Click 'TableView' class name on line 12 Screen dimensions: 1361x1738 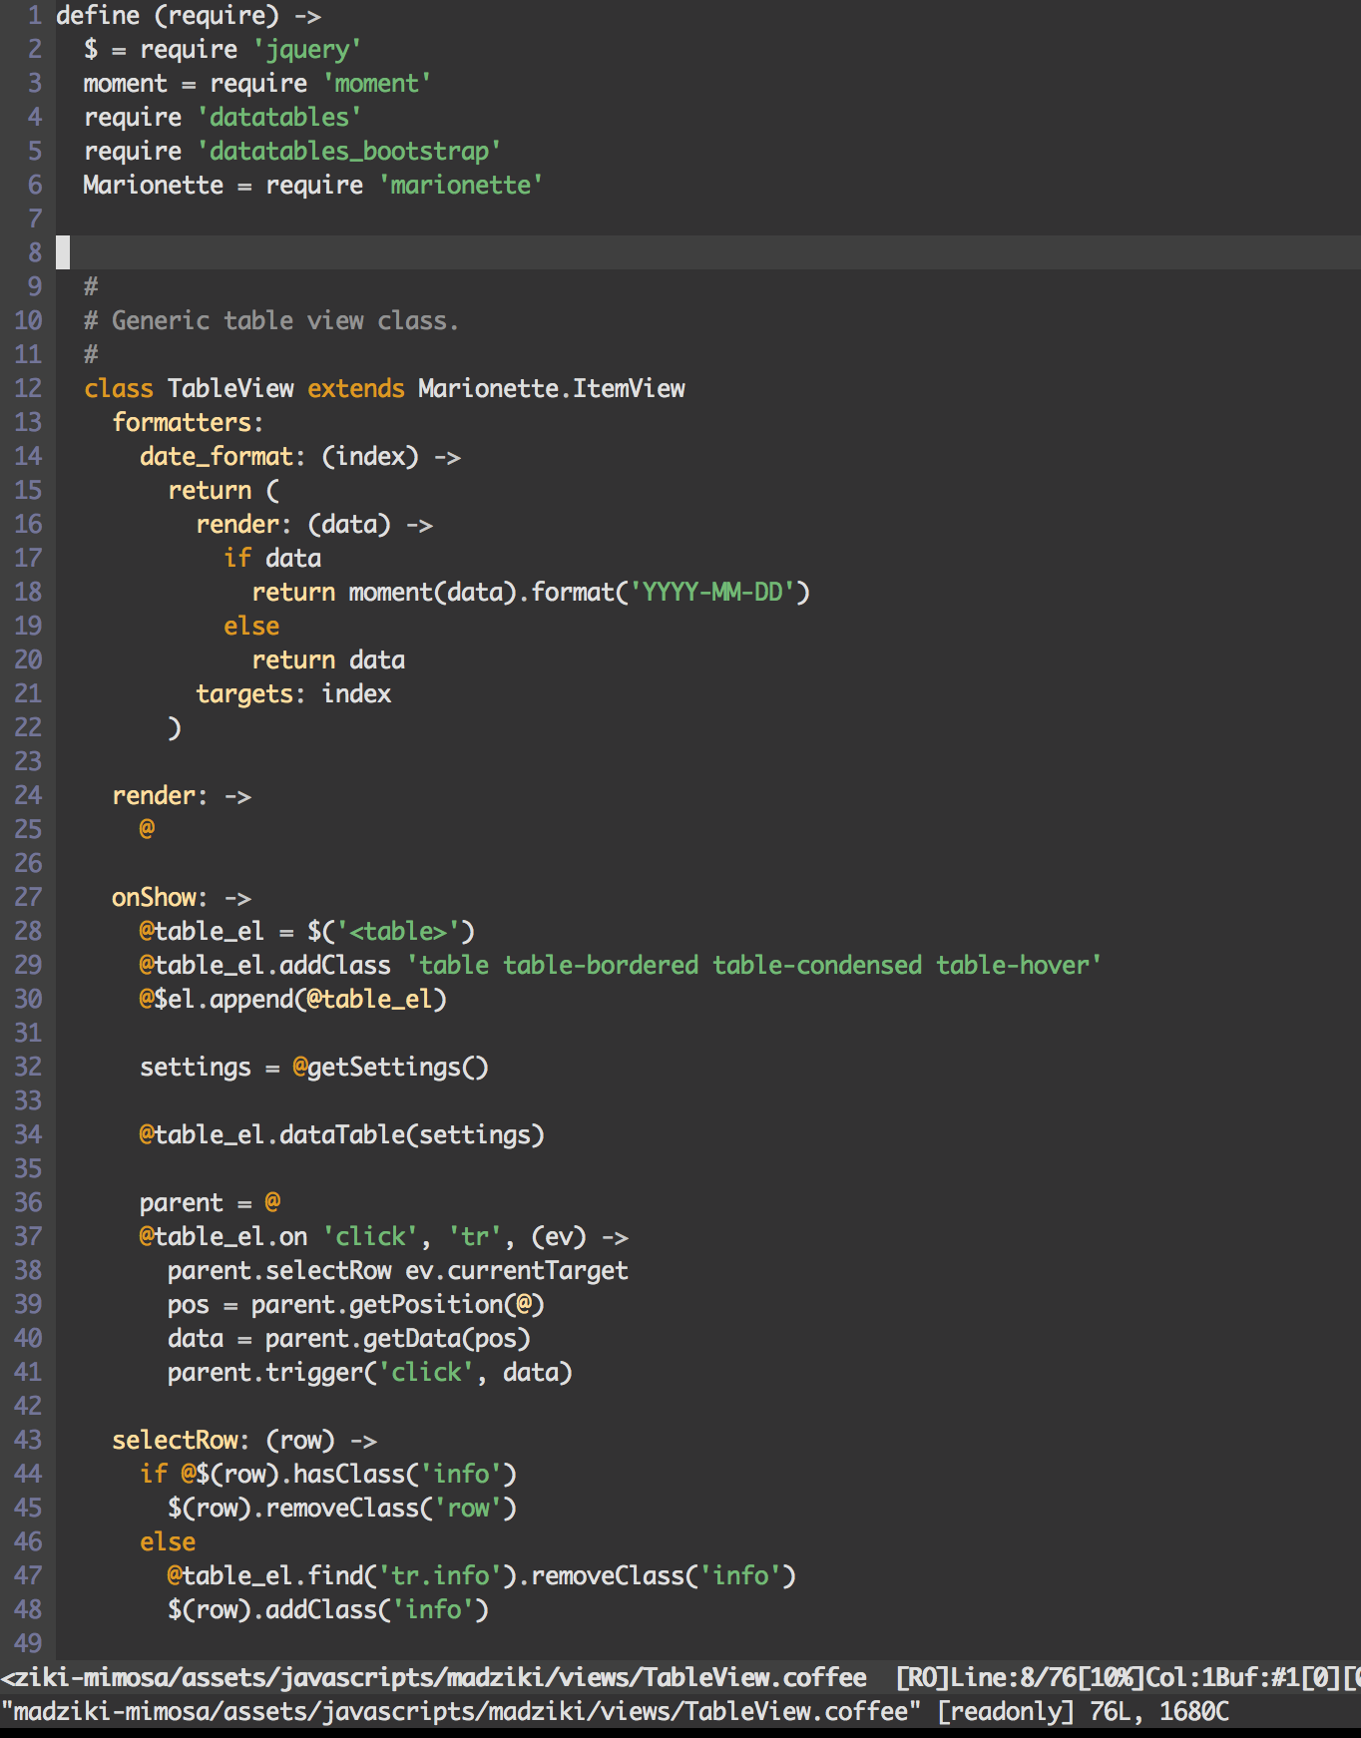click(x=230, y=389)
